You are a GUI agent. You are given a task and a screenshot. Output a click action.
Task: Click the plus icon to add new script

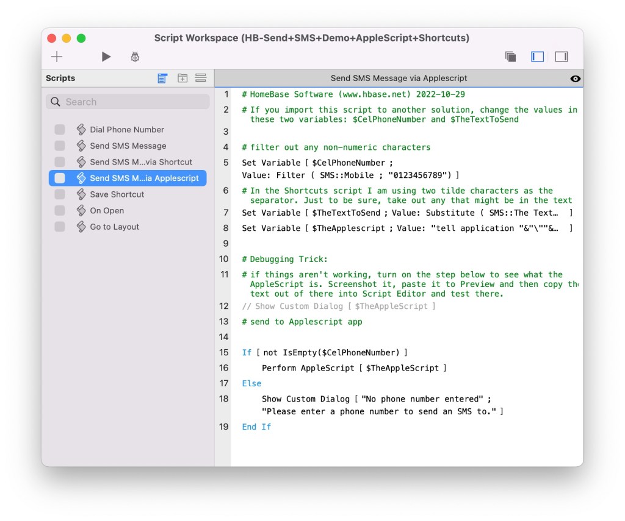click(x=57, y=57)
